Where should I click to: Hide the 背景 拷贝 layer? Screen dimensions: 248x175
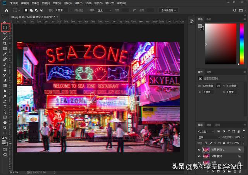tap(199, 156)
